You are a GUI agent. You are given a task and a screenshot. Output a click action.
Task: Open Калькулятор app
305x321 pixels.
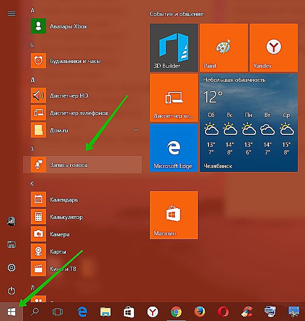(x=82, y=217)
